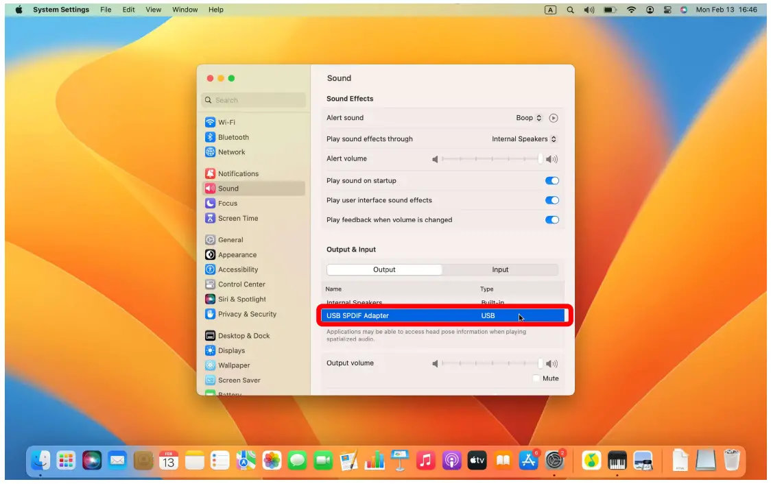Viewport: 771px width, 484px height.
Task: Open Launchpad from the Dock
Action: coord(66,461)
